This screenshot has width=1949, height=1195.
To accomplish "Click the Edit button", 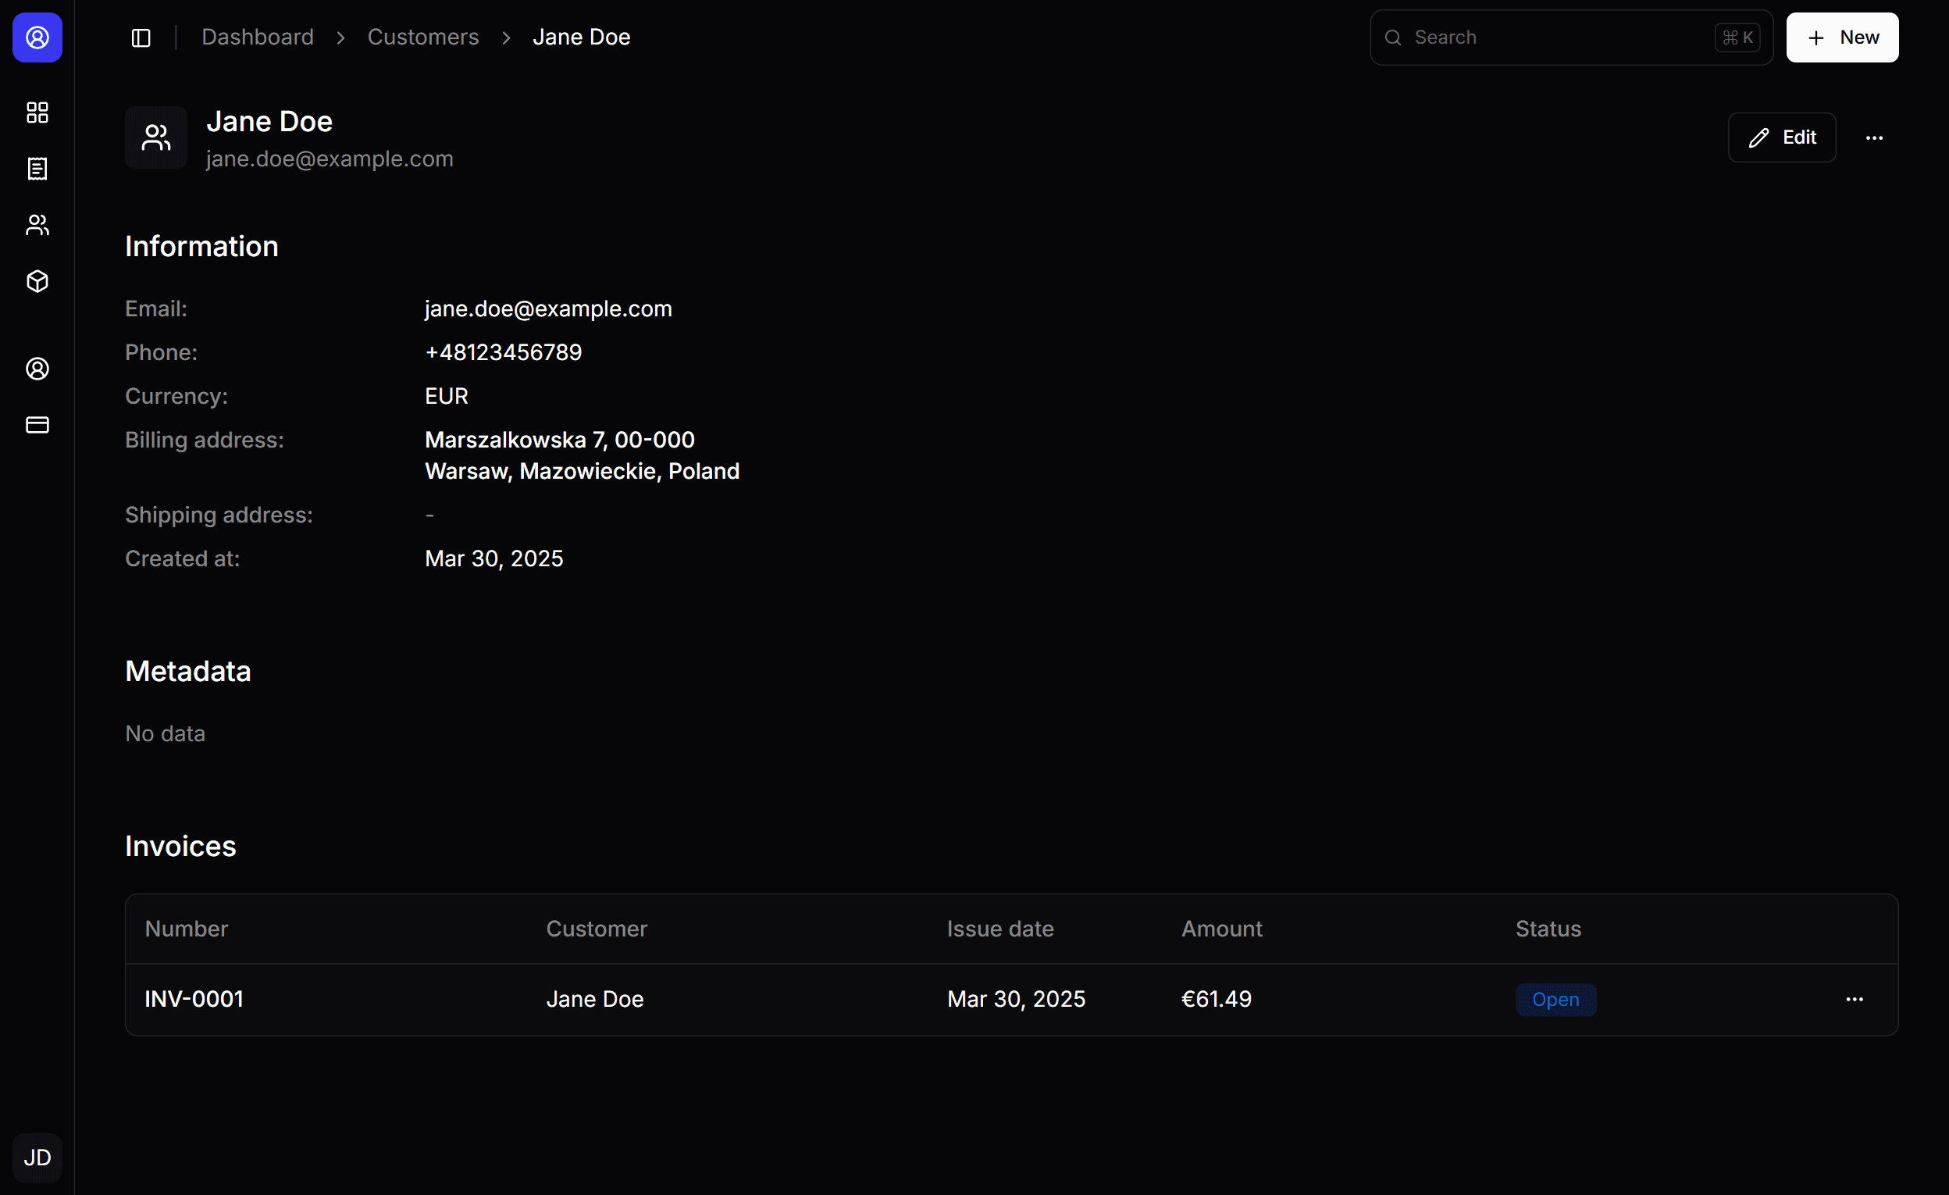I will coord(1781,137).
